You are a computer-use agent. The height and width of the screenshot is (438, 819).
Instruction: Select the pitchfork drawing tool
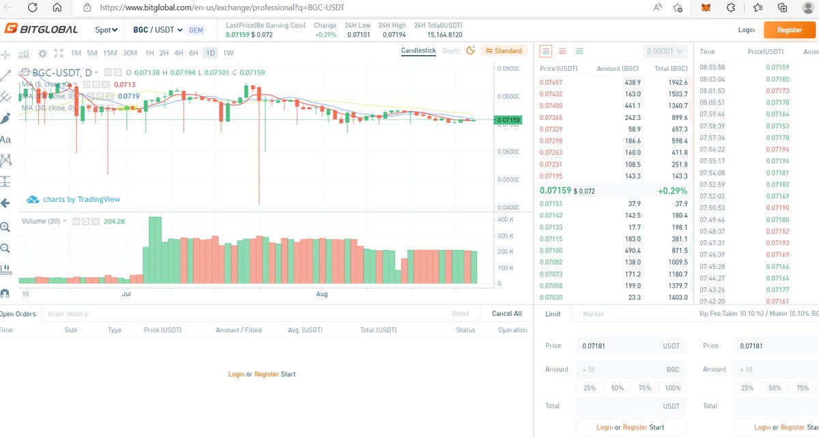pyautogui.click(x=5, y=96)
